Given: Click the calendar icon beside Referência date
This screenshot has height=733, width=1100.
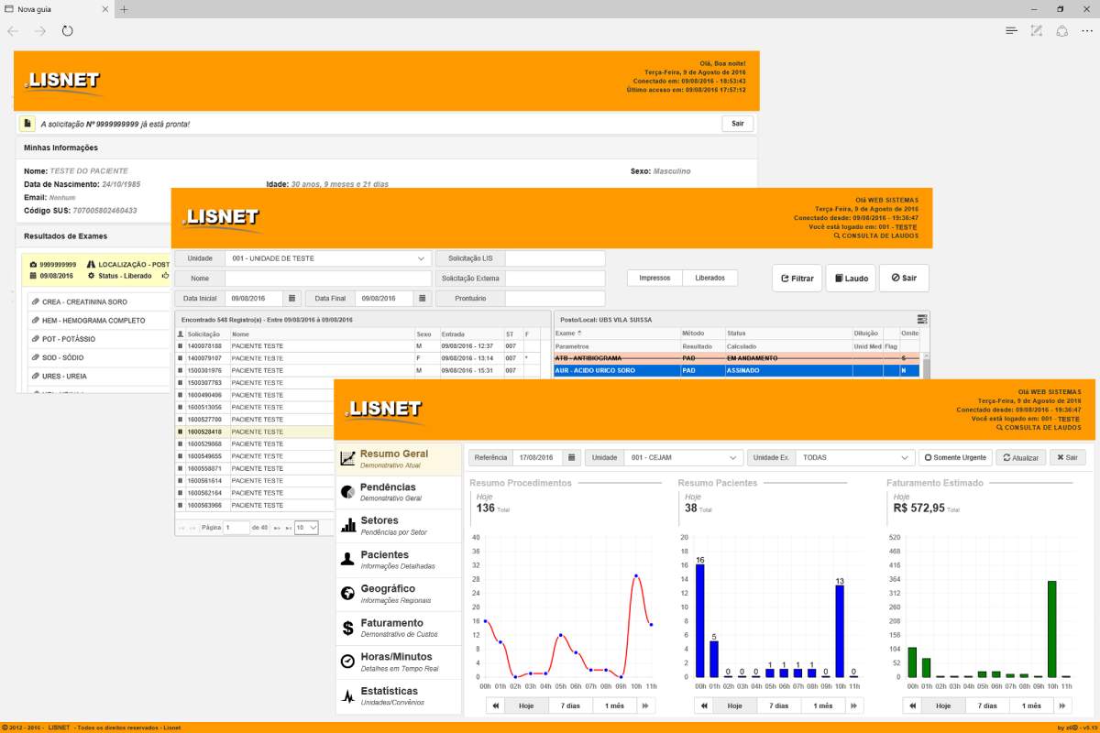Looking at the screenshot, I should [571, 457].
